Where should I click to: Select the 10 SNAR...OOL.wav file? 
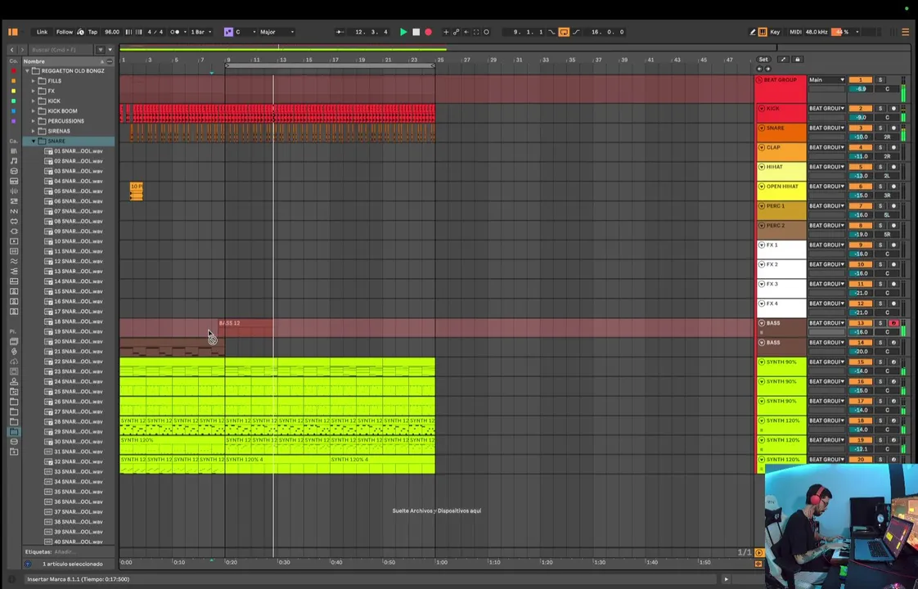tap(73, 241)
